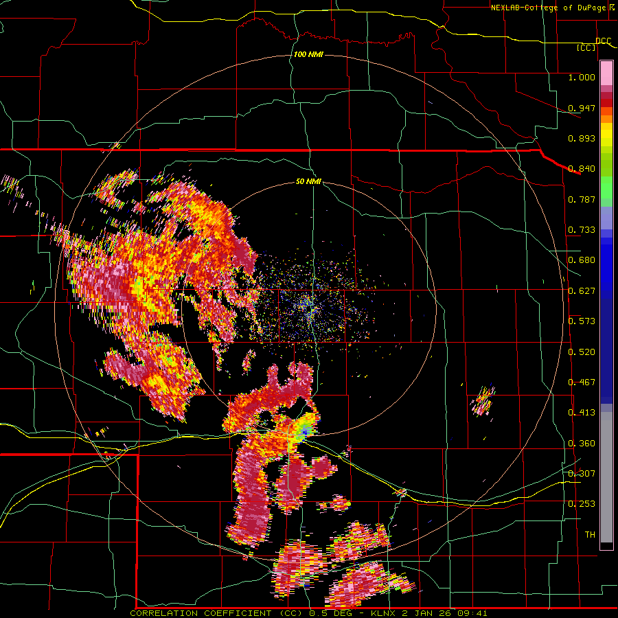618x618 pixels.
Task: Select the 1.000 value on the scale
Action: pos(582,77)
